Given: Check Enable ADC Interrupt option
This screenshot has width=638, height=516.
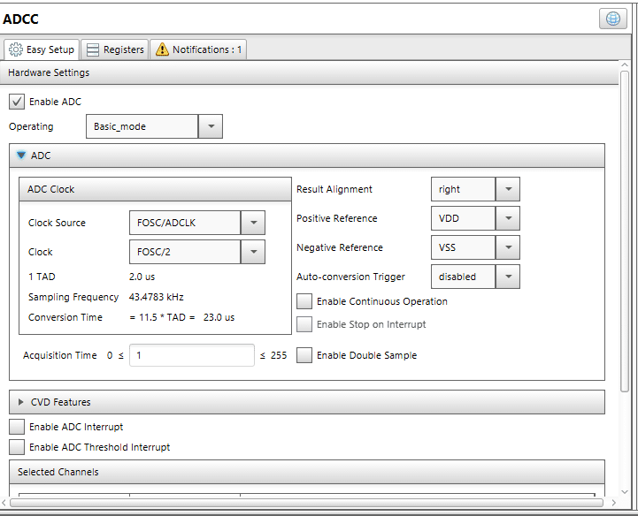Looking at the screenshot, I should tap(17, 427).
